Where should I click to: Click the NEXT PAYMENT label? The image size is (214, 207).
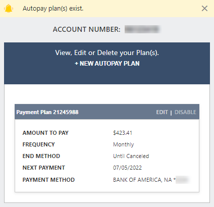tap(44, 168)
